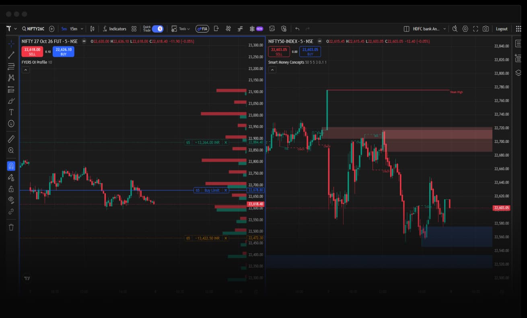
Task: Open the apps grid menu
Action: pos(519,29)
